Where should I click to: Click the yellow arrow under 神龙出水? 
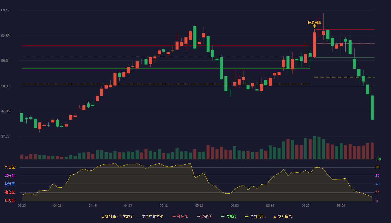point(314,26)
